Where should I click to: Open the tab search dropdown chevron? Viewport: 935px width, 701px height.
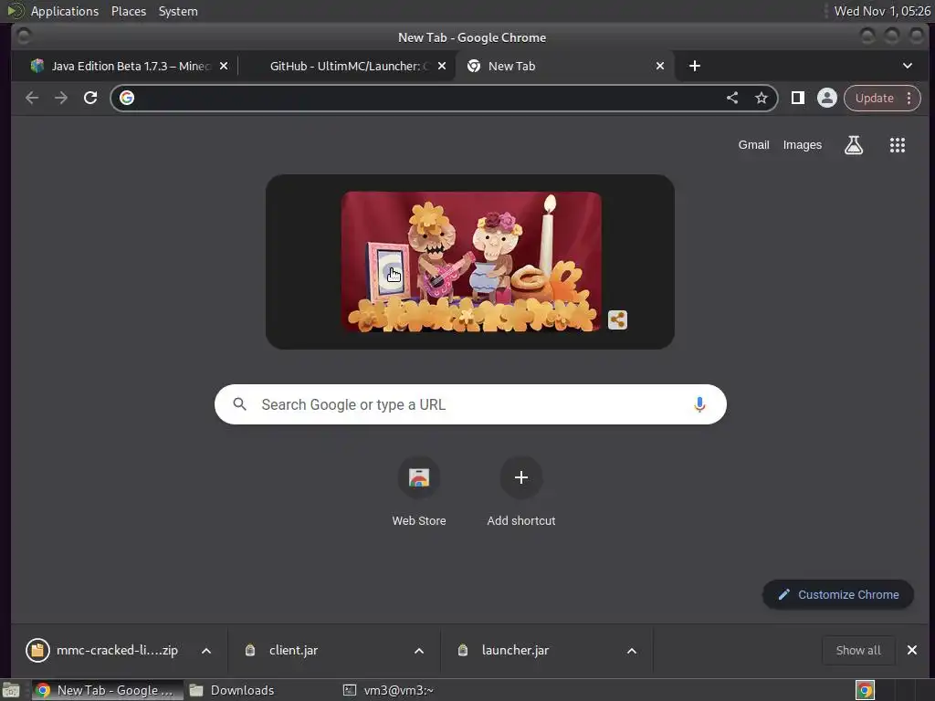click(x=907, y=66)
